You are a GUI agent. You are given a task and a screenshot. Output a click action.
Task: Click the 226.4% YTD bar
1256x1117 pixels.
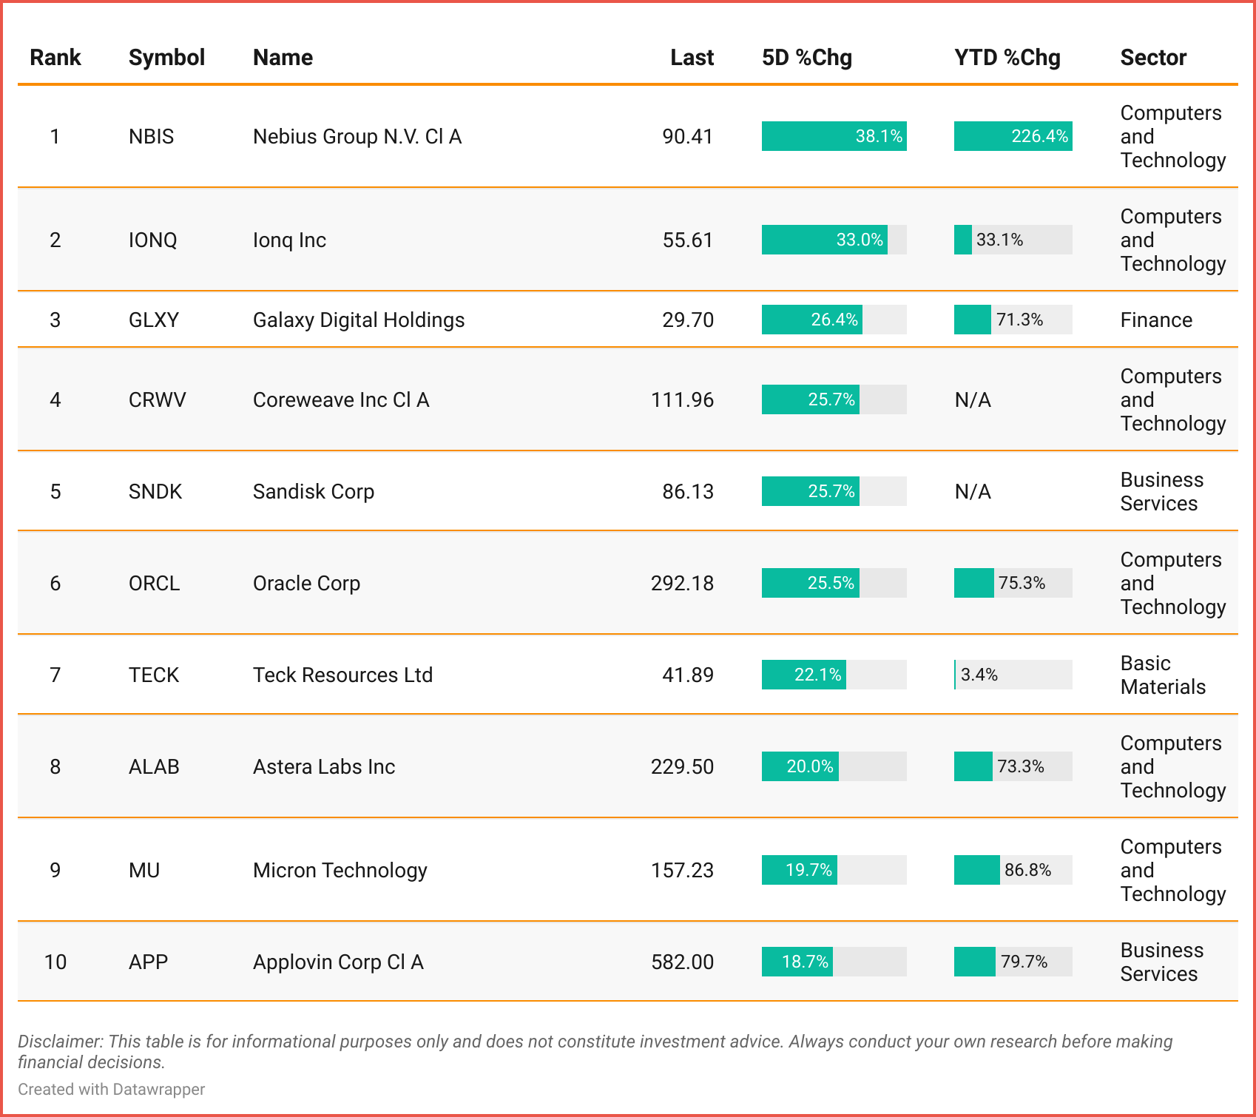tap(1013, 137)
